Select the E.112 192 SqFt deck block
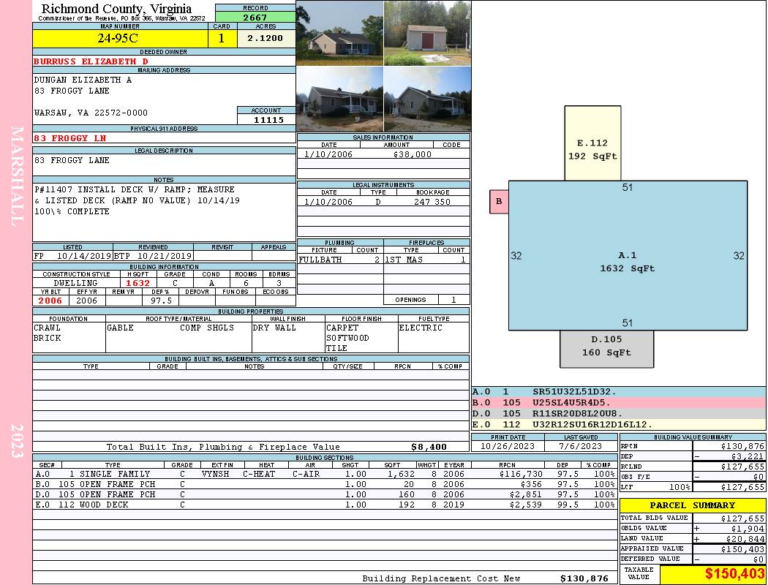Screen dimensions: 768x585 tap(592, 143)
